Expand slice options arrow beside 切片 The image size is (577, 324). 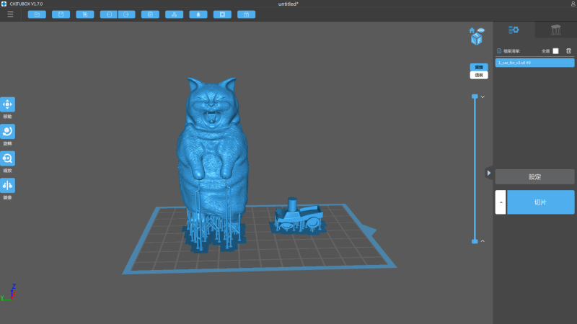(x=501, y=202)
